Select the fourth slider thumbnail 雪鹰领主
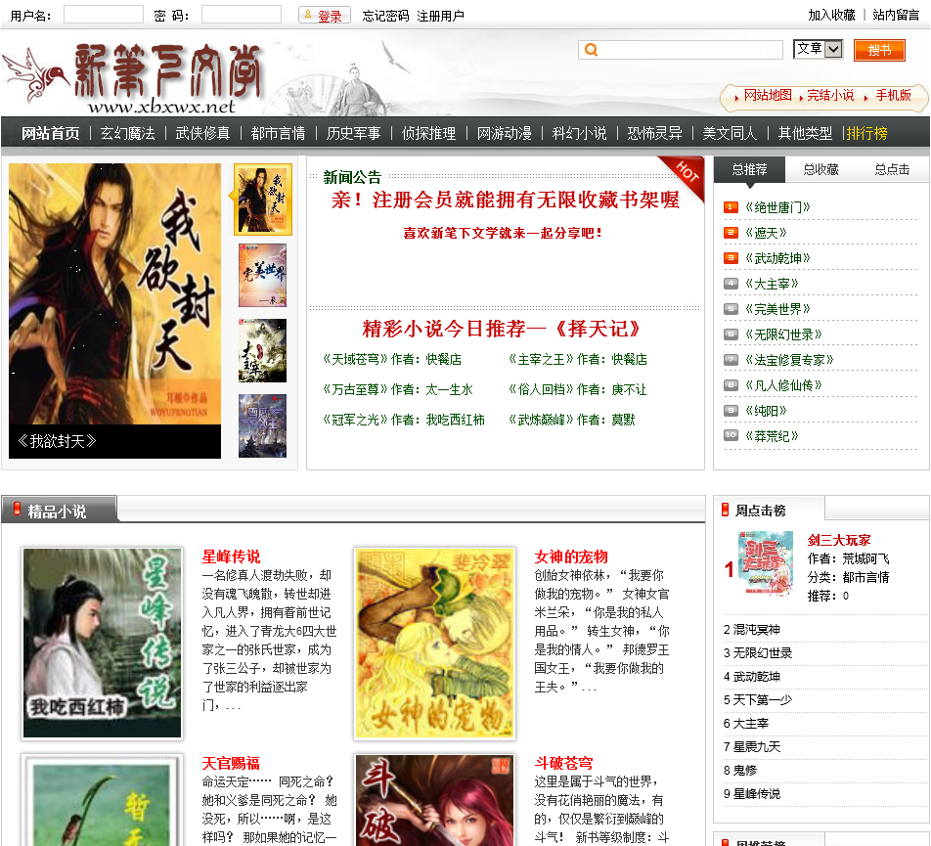This screenshot has height=846, width=931. click(x=262, y=425)
